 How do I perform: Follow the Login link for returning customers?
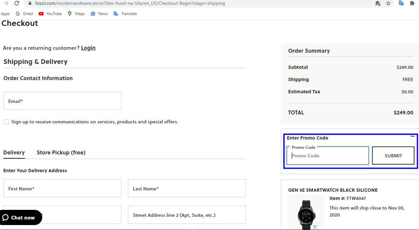tap(88, 48)
